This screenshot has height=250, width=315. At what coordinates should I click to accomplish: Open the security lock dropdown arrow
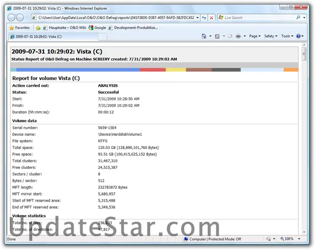point(274,239)
